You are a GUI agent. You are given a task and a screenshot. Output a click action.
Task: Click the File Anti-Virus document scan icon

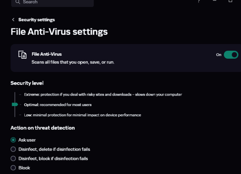tap(22, 55)
